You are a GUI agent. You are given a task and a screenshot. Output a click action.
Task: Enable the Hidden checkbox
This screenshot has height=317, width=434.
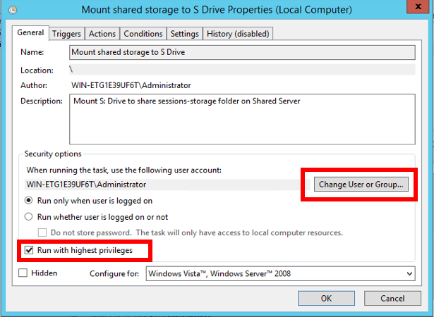pyautogui.click(x=23, y=273)
